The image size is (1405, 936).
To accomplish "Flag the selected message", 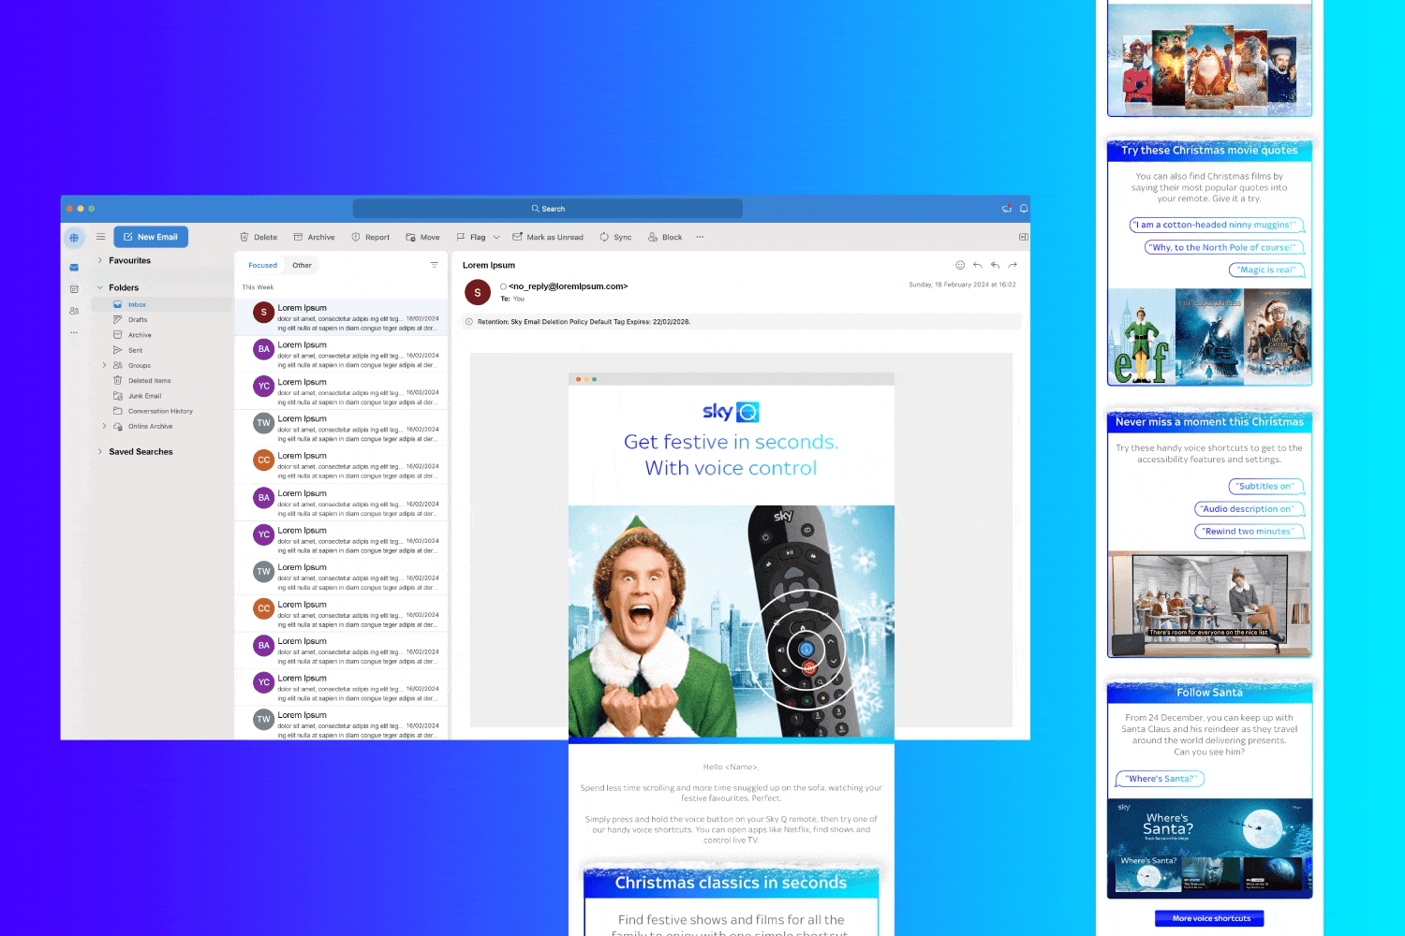I will coord(471,237).
